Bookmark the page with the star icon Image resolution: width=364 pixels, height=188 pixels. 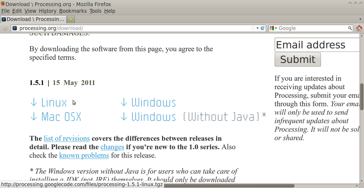253,28
